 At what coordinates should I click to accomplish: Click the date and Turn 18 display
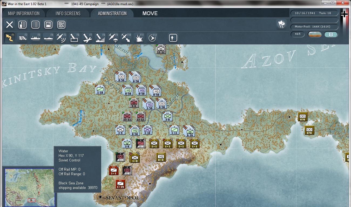click(x=314, y=13)
